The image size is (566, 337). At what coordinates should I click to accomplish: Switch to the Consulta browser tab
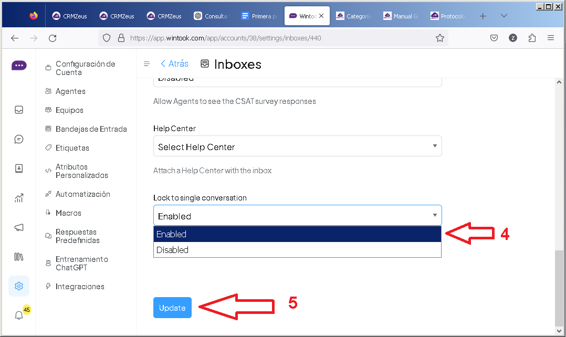coord(211,16)
